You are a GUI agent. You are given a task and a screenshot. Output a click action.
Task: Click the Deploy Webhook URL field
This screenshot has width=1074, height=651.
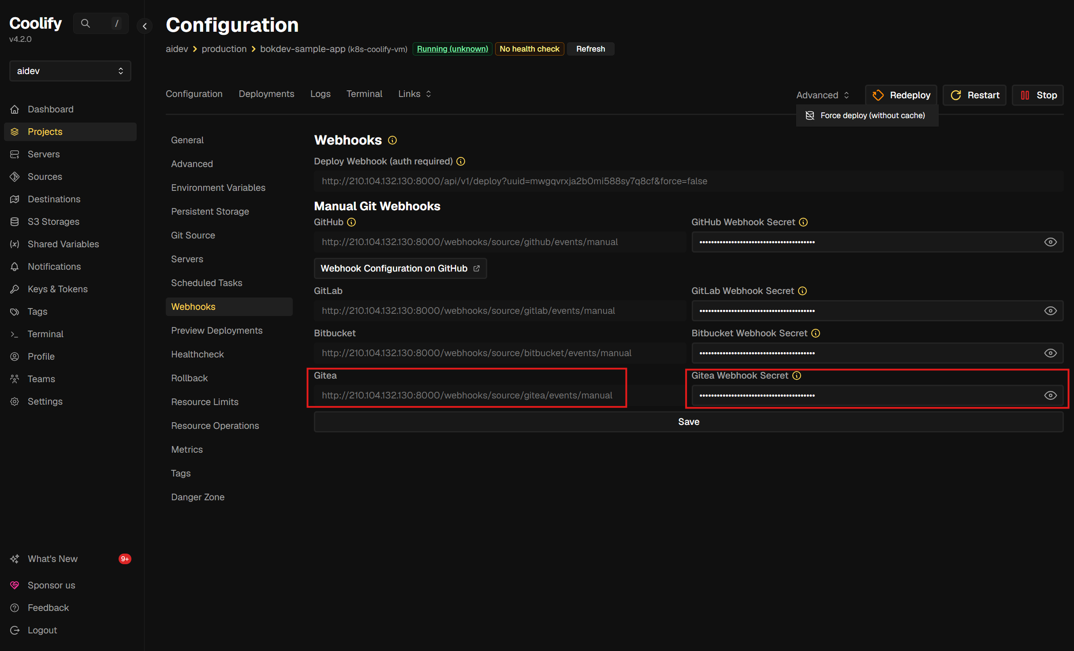(689, 181)
